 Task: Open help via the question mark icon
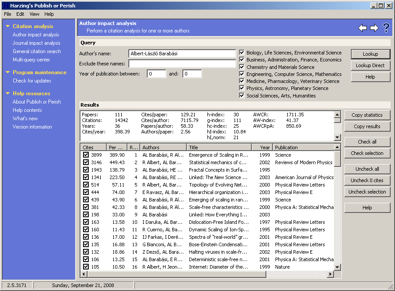pyautogui.click(x=386, y=28)
